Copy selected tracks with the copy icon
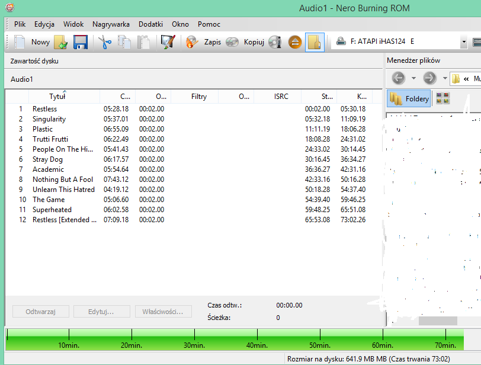Viewport: 481px width, 365px height. click(124, 42)
